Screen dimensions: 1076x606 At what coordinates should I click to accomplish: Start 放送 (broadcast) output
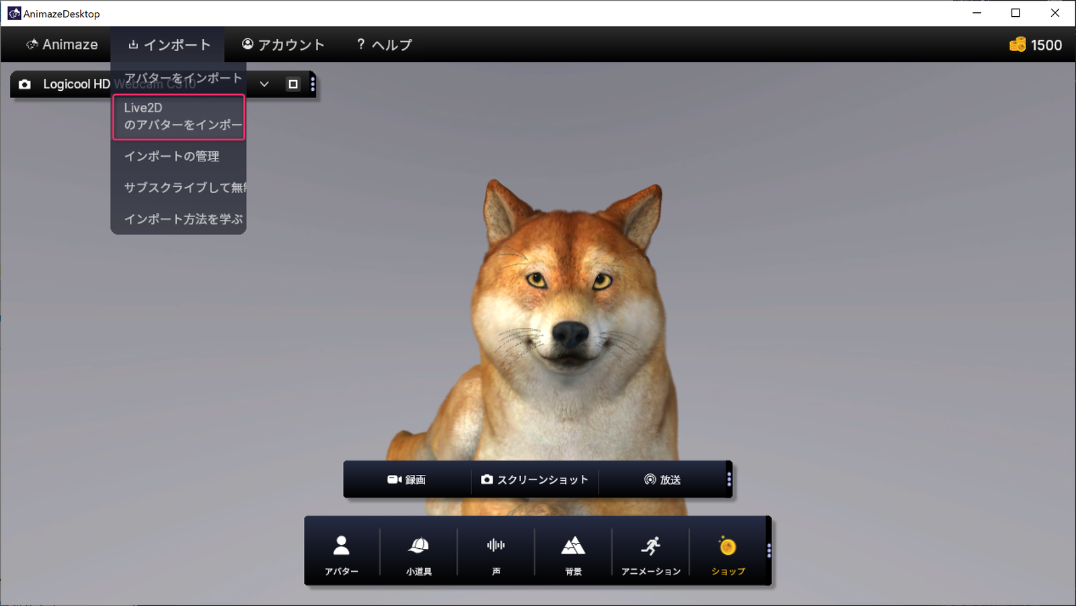[x=662, y=480]
